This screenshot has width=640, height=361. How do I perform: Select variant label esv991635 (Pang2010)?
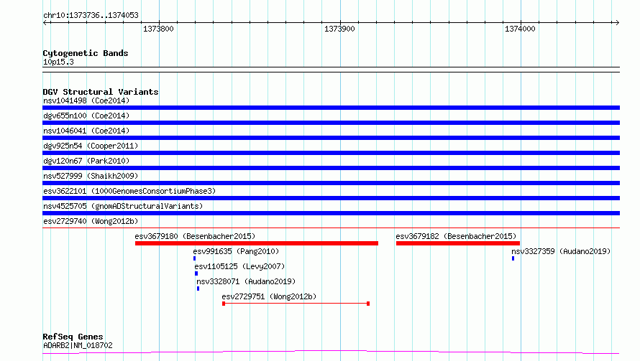point(236,251)
